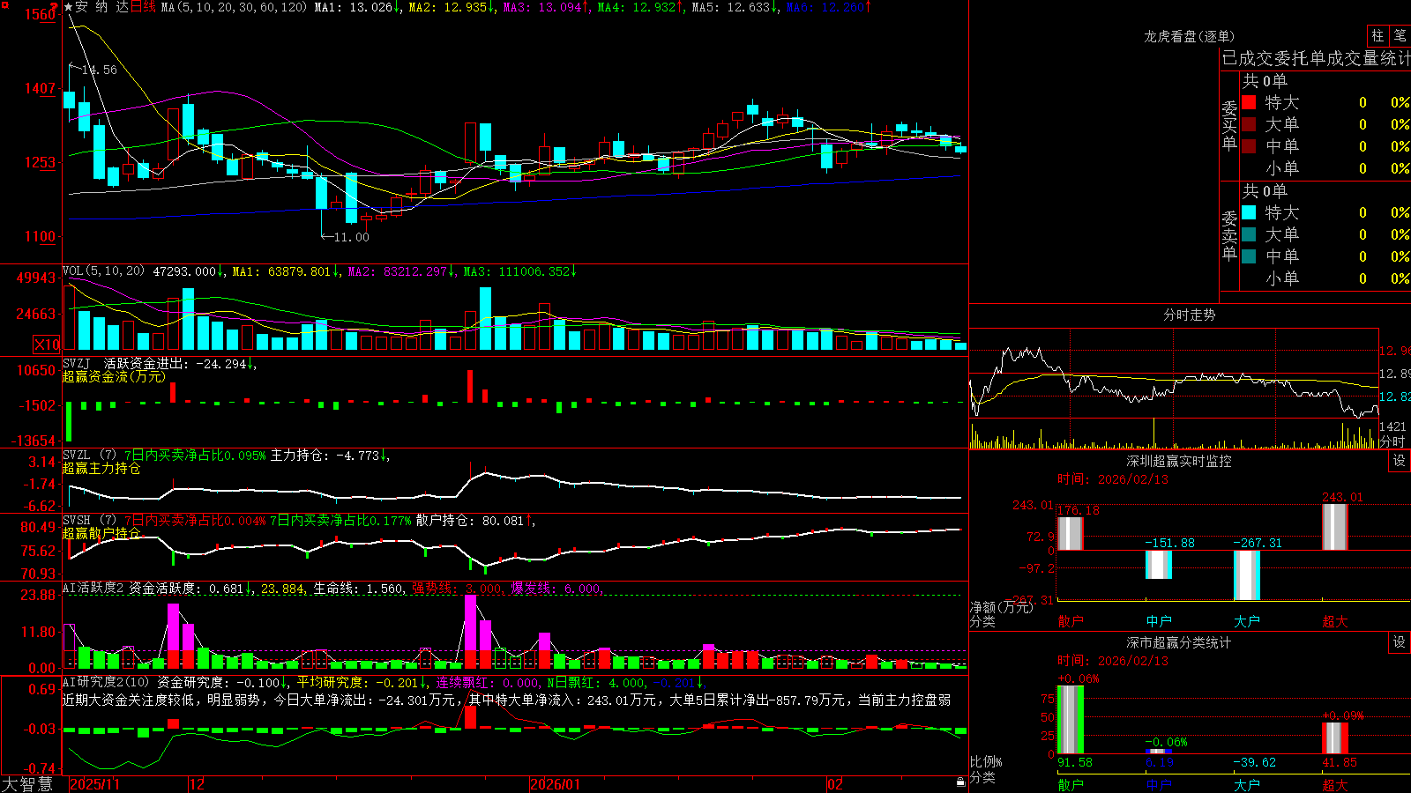1411x793 pixels.
Task: Click the 超赢散户持仓 label
Action: point(101,533)
